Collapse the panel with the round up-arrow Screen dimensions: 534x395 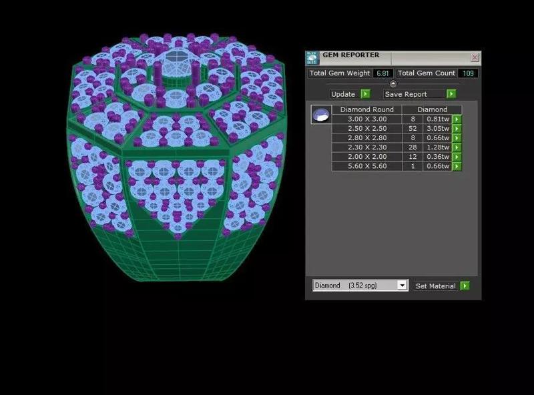click(x=393, y=83)
